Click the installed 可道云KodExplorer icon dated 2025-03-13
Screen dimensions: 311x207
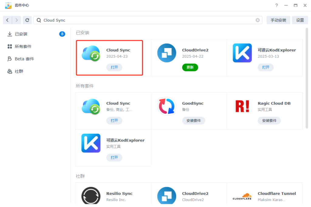[242, 53]
